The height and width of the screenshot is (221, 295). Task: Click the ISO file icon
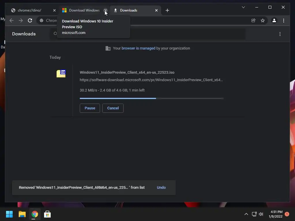point(61,73)
